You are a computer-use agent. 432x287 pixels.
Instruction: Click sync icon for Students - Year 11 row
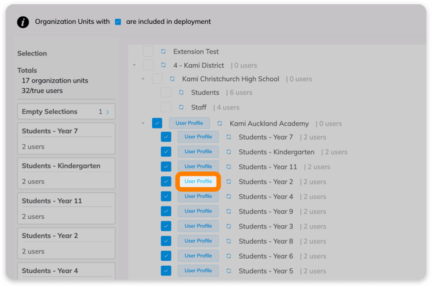coord(229,167)
